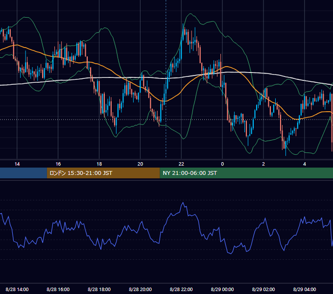The height and width of the screenshot is (294, 333).
Task: Click the oscillator peak near 8/28 22:00
Action: (183, 203)
